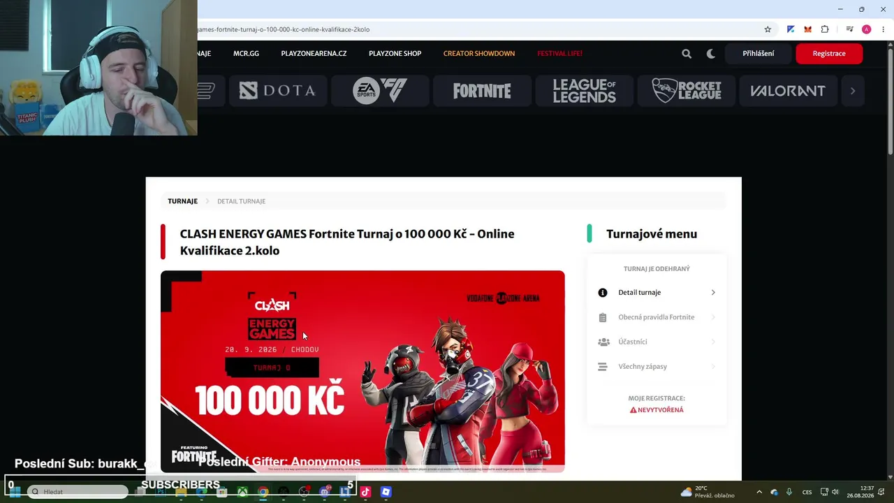The height and width of the screenshot is (503, 894).
Task: Open the CREATOR SHOWDOWN menu item
Action: point(479,54)
